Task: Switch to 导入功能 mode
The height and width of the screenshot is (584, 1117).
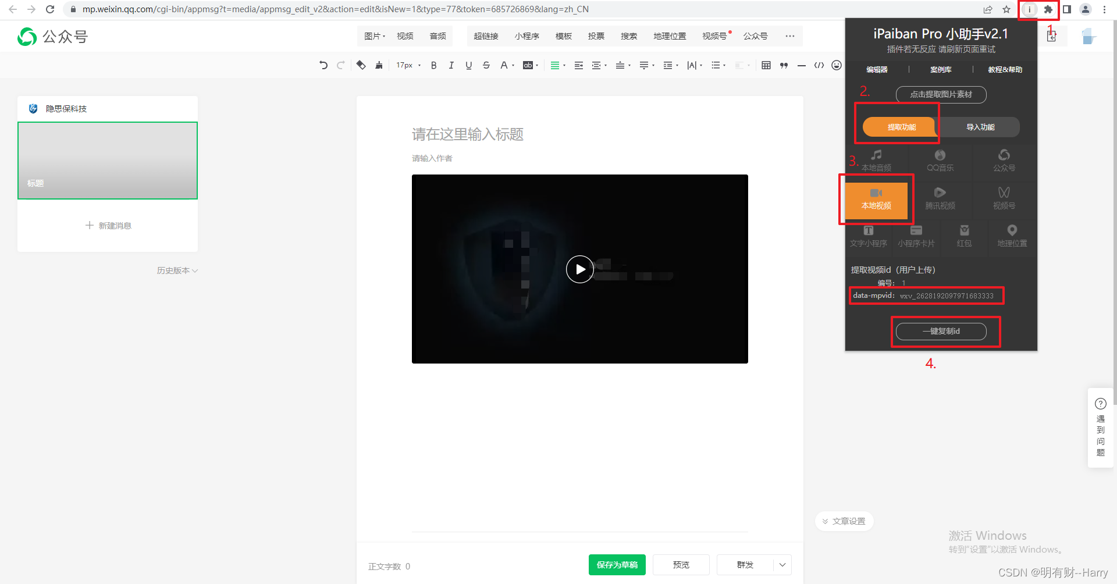Action: coord(980,127)
